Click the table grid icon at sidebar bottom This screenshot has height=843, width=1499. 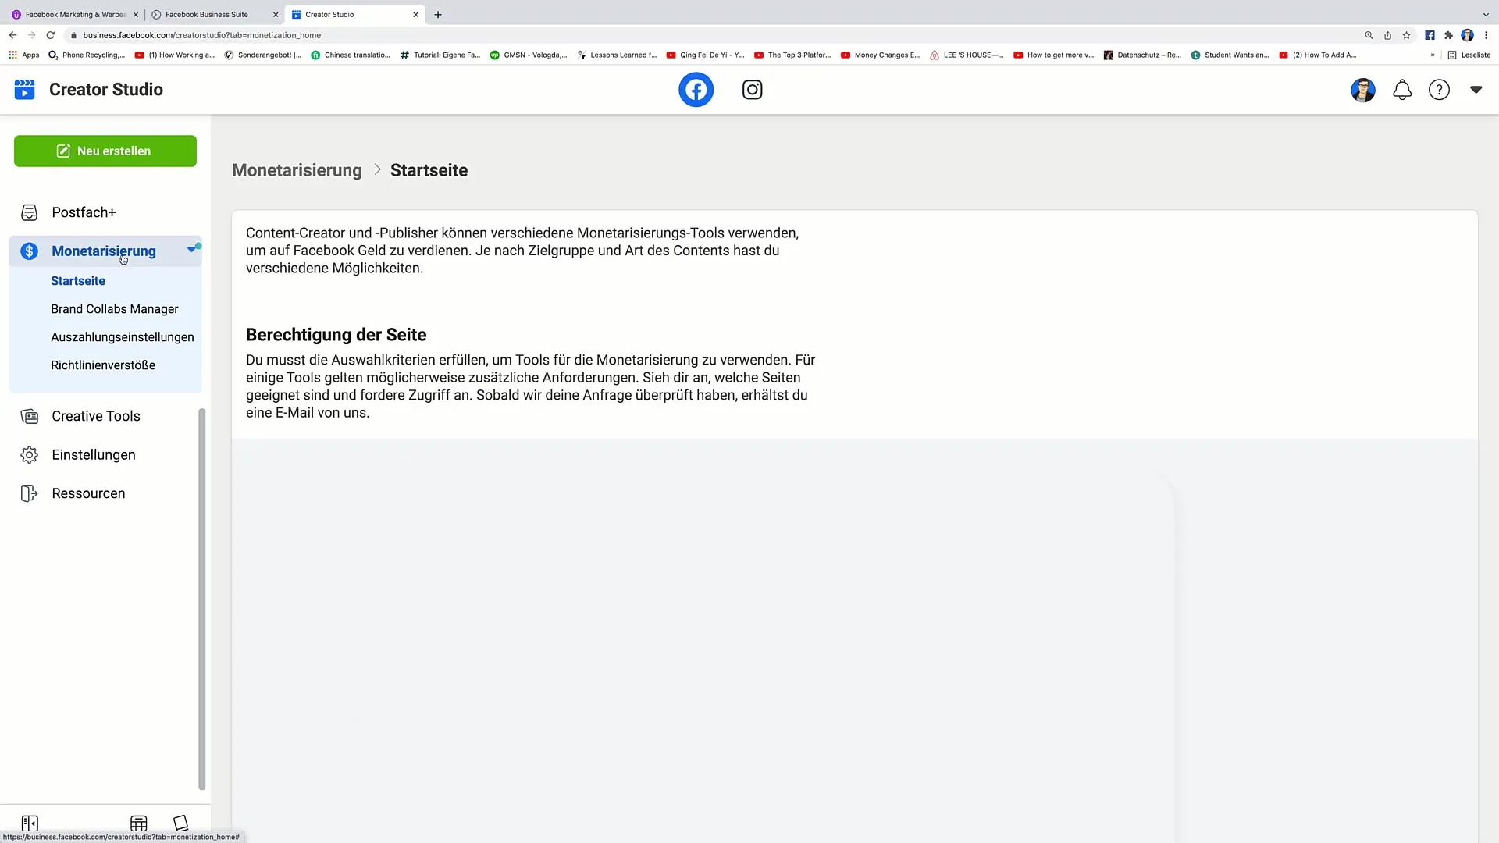[x=139, y=823]
